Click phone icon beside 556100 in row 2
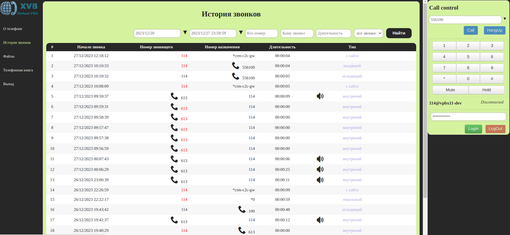This screenshot has height=235, width=510. [235, 65]
